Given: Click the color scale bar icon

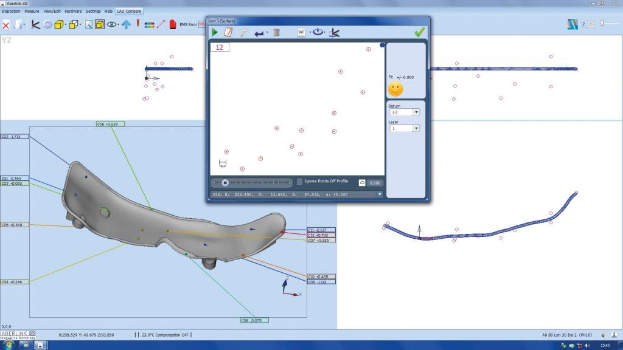Looking at the screenshot, I should click(x=149, y=25).
